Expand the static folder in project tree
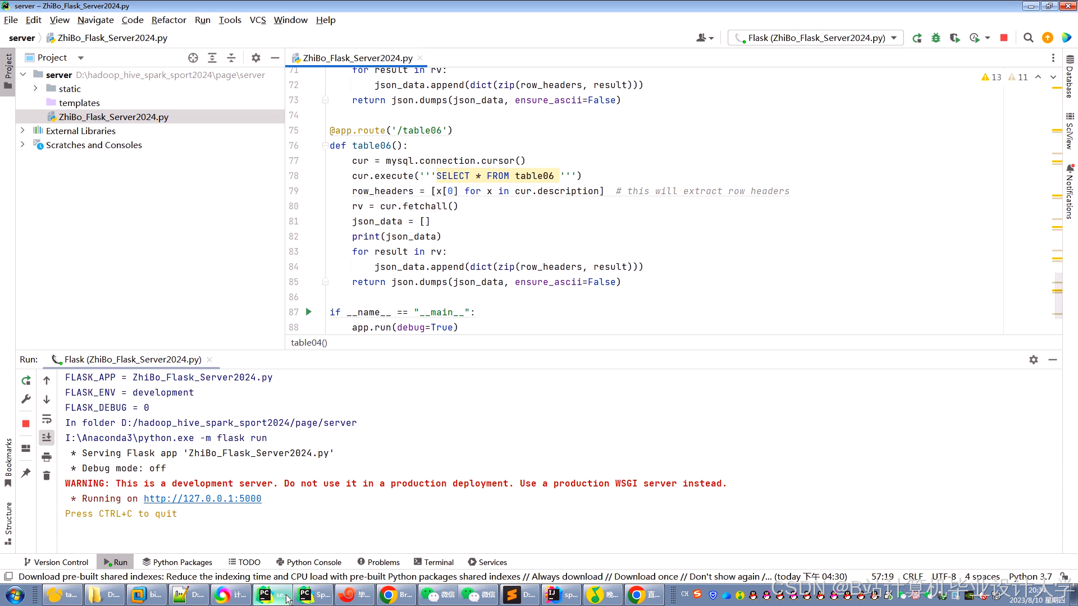 coord(35,89)
